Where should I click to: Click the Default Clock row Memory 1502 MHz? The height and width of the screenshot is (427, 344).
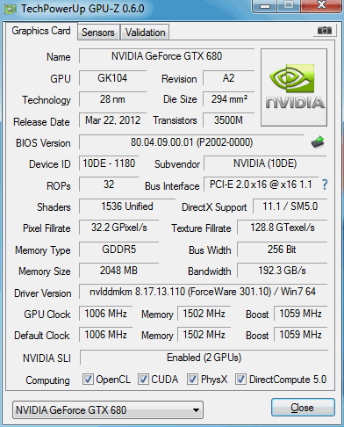click(204, 335)
